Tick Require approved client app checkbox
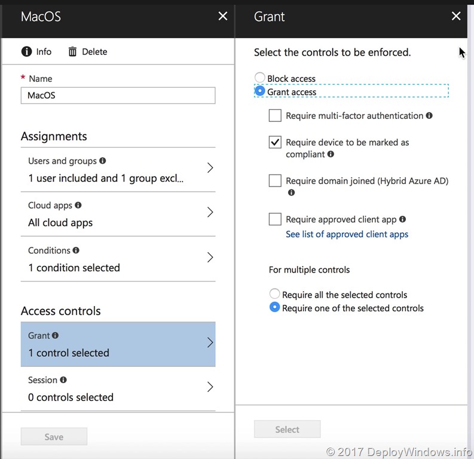 click(x=275, y=219)
